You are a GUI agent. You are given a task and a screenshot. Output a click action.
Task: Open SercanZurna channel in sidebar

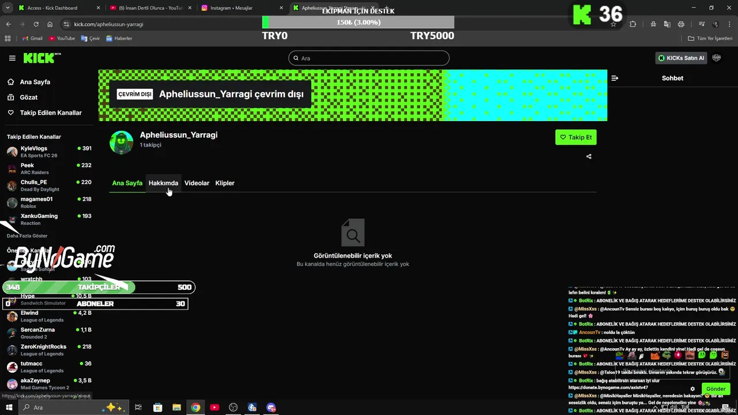pos(49,333)
